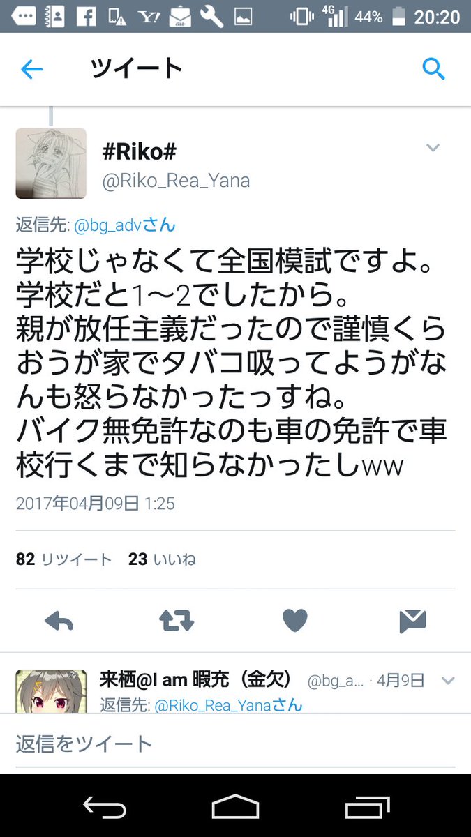
Task: Open search with the magnifier icon
Action: pos(433,69)
